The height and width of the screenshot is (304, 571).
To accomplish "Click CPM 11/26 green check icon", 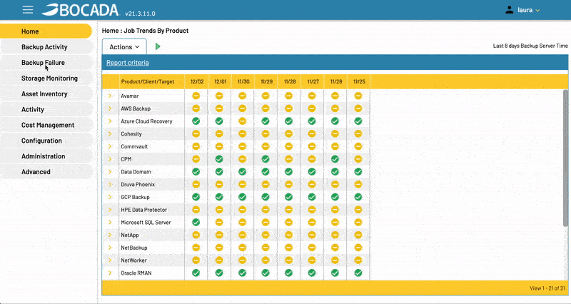I will pos(335,159).
